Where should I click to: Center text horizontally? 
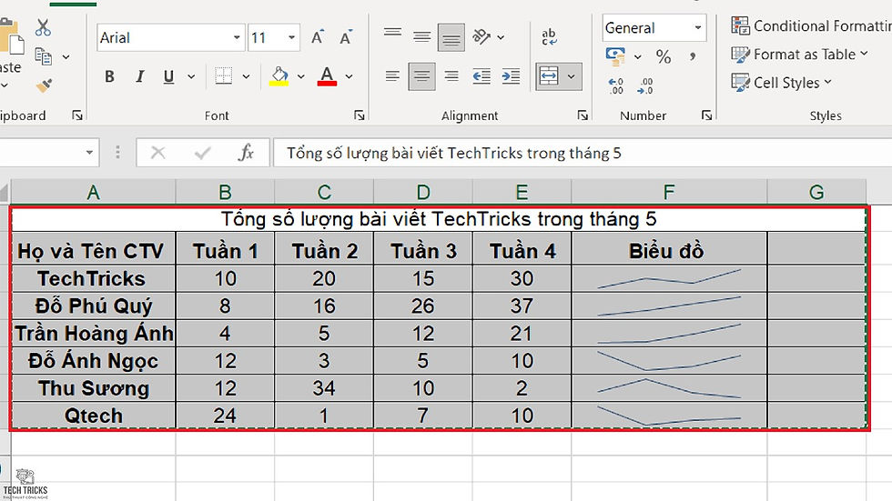(x=421, y=76)
